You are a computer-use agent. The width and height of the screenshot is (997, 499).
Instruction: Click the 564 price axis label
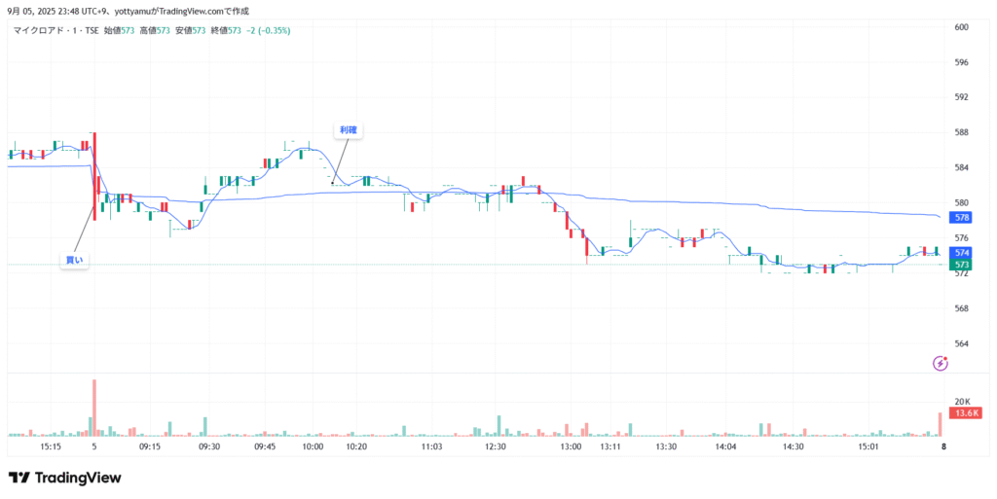(x=962, y=343)
